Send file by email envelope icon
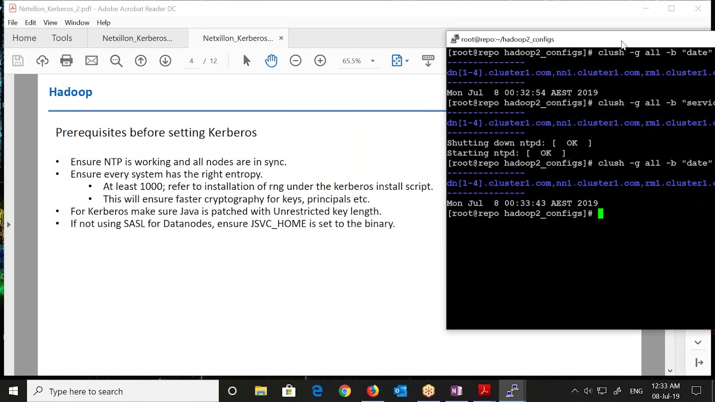Image resolution: width=715 pixels, height=402 pixels. point(92,61)
